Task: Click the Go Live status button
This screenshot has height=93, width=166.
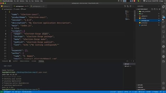Action: 142,92
